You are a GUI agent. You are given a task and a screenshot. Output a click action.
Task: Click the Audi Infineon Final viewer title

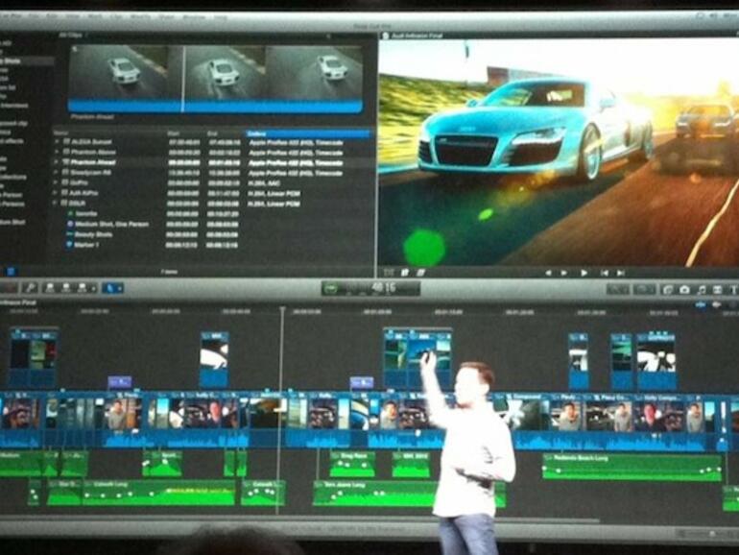click(417, 36)
